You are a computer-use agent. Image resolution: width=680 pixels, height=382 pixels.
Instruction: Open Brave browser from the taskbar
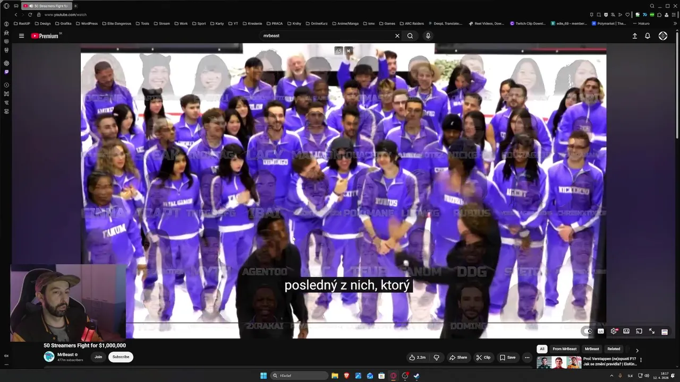click(346, 376)
